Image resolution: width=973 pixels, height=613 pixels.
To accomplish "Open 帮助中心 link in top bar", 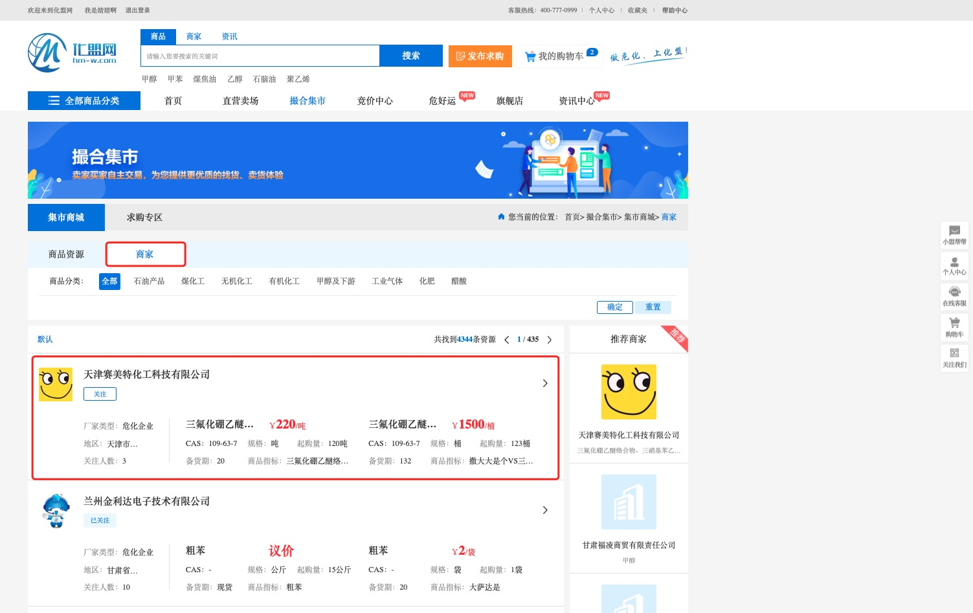I will (675, 10).
